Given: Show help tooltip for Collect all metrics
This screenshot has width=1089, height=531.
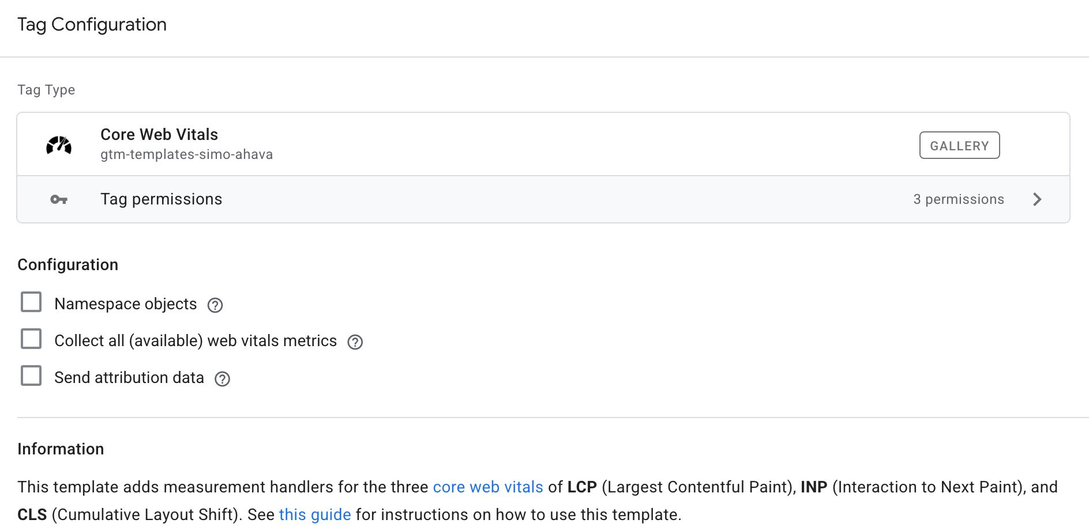Looking at the screenshot, I should (x=355, y=342).
